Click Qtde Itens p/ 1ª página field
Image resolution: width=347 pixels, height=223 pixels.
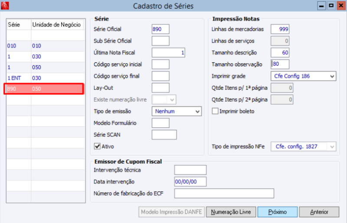click(x=282, y=88)
